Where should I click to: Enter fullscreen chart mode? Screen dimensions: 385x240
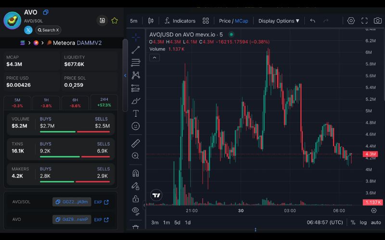click(364, 21)
